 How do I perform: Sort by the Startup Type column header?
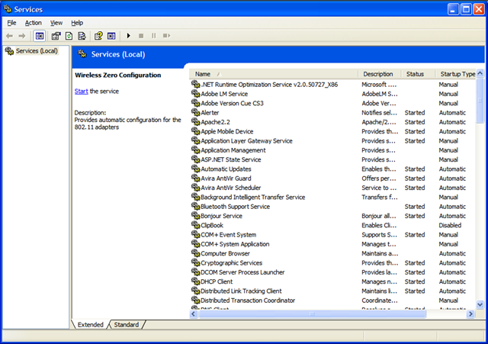point(455,74)
